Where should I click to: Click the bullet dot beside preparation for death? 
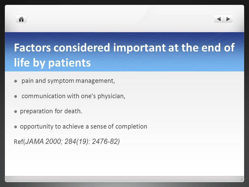pyautogui.click(x=16, y=112)
